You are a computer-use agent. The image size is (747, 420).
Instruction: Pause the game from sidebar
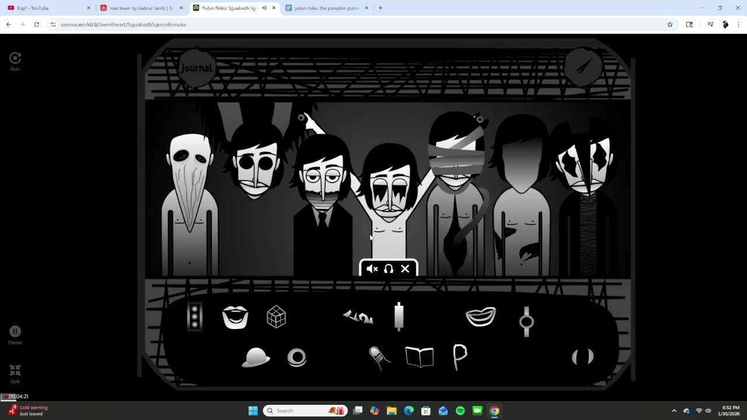click(15, 335)
